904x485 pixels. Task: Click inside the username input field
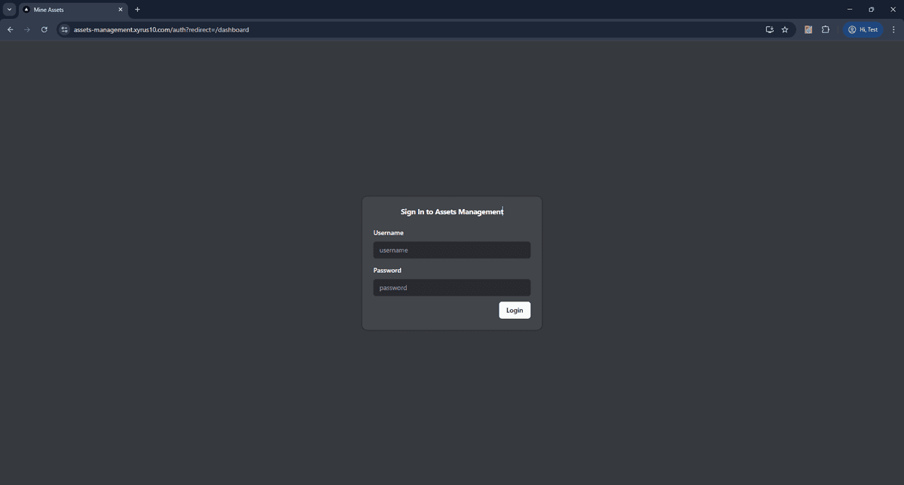tap(451, 250)
